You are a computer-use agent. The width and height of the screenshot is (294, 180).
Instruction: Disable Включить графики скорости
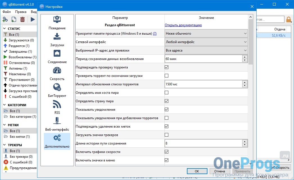(166, 152)
